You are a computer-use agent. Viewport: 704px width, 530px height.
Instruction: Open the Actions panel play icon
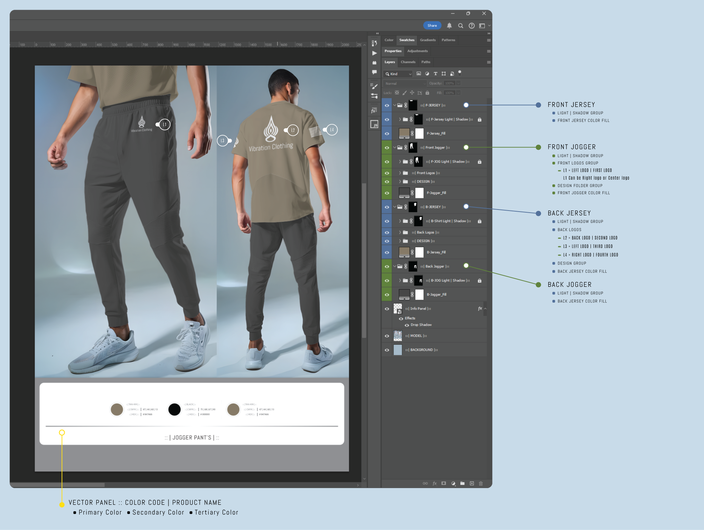point(374,53)
